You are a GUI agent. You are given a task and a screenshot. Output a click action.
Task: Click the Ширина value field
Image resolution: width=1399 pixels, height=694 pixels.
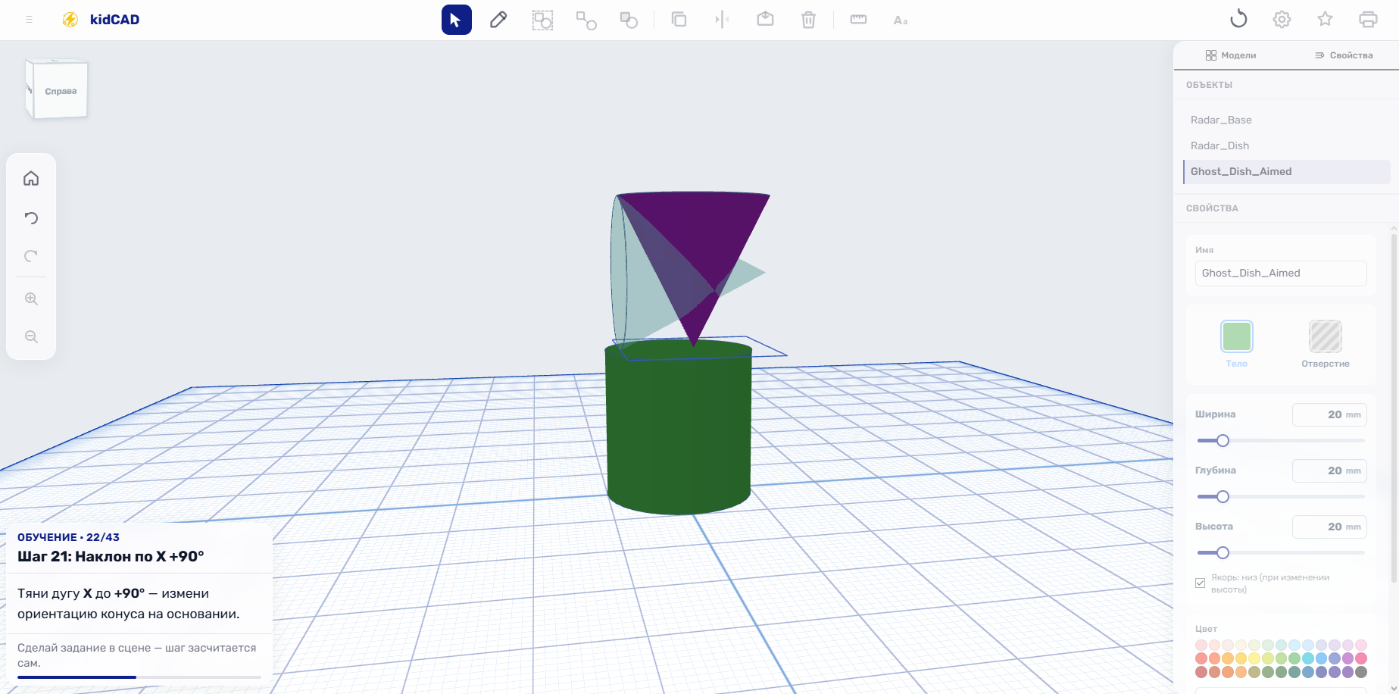tap(1329, 414)
